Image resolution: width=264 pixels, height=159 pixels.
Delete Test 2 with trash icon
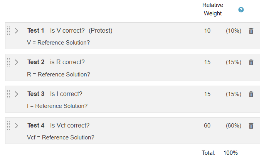[x=251, y=62]
